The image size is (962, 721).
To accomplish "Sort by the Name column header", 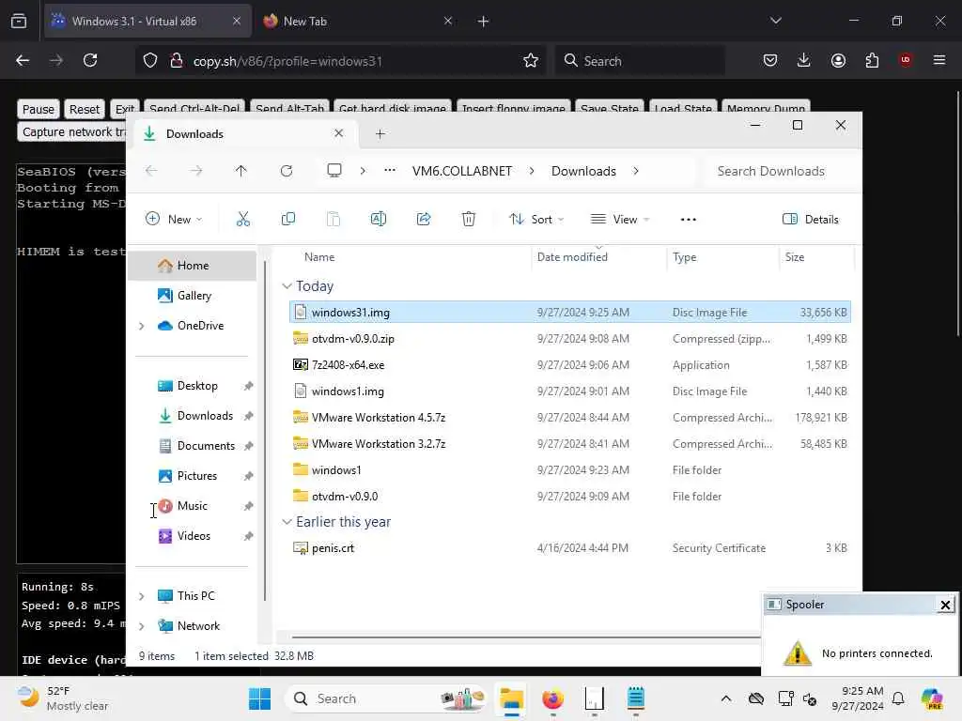I will pyautogui.click(x=319, y=257).
